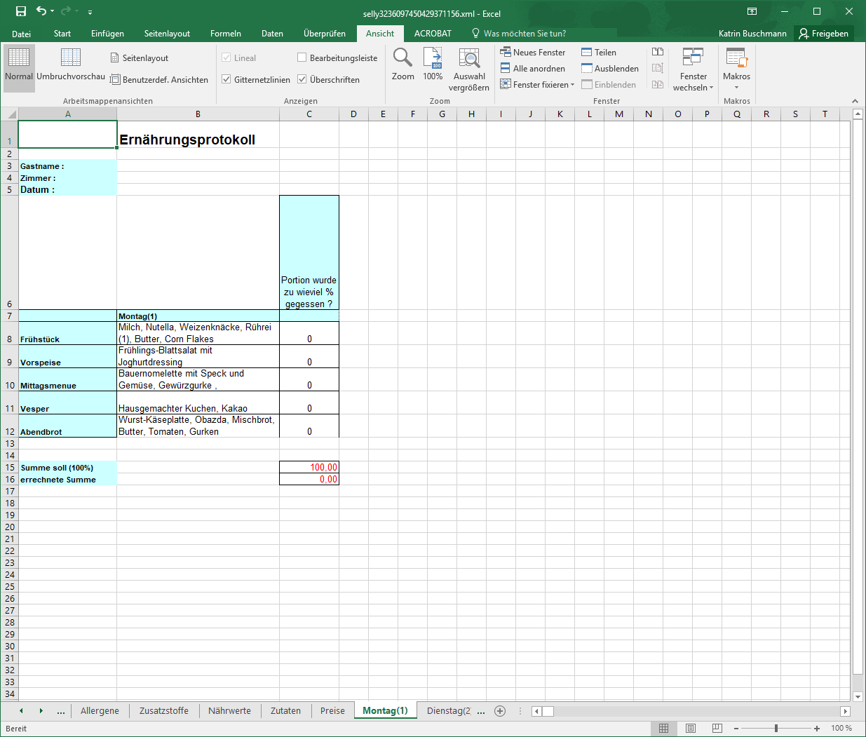Image resolution: width=866 pixels, height=737 pixels.
Task: Open Neues Fenster for this workbook
Action: [x=533, y=53]
